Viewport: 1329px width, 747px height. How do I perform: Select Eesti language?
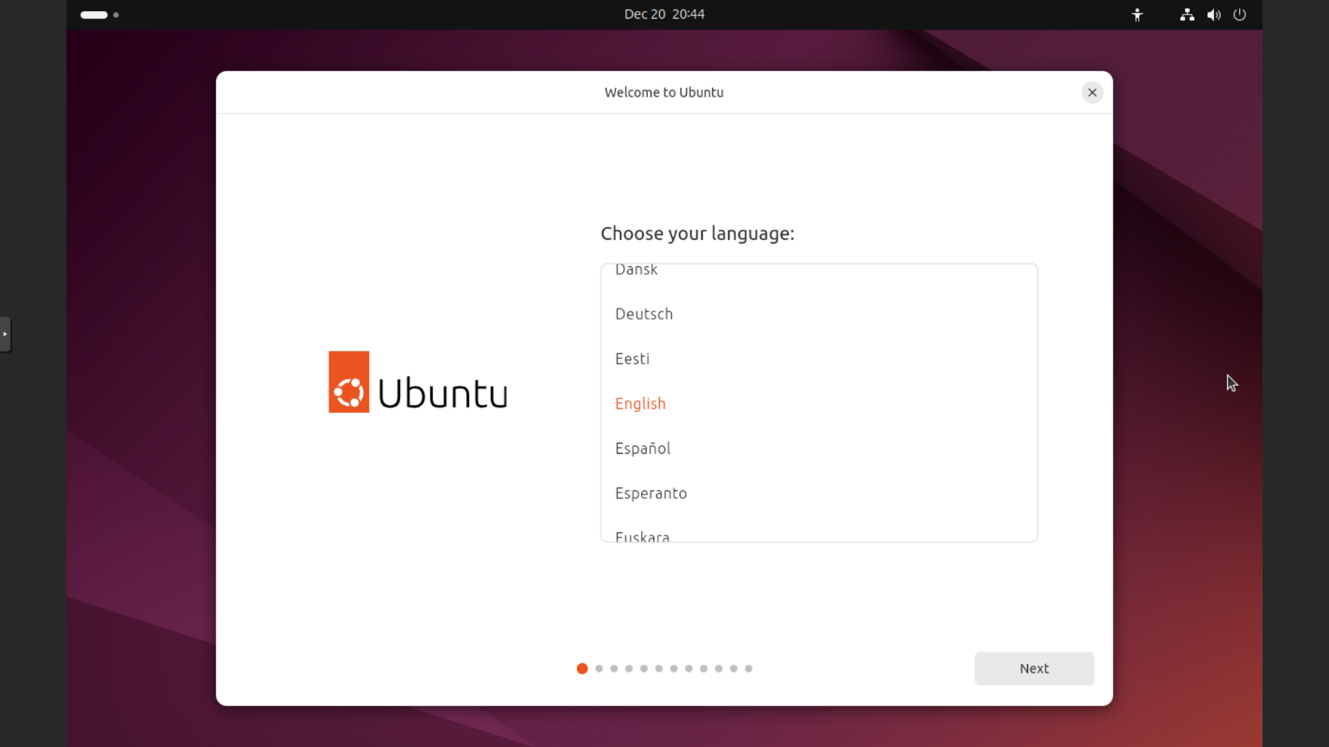[632, 359]
